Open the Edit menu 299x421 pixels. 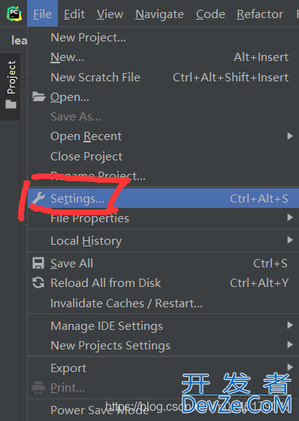74,14
